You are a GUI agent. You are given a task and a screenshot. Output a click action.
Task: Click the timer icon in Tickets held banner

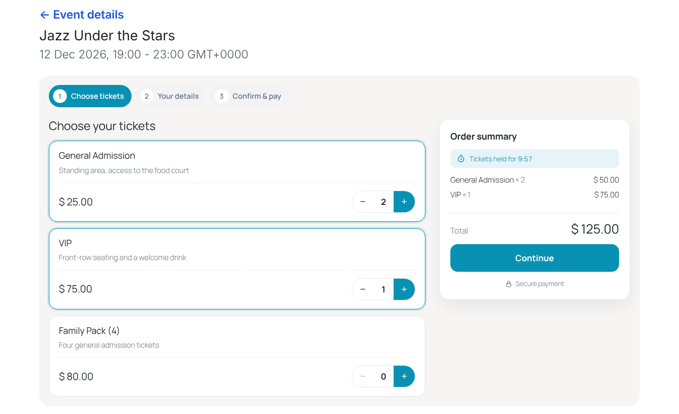pyautogui.click(x=461, y=159)
